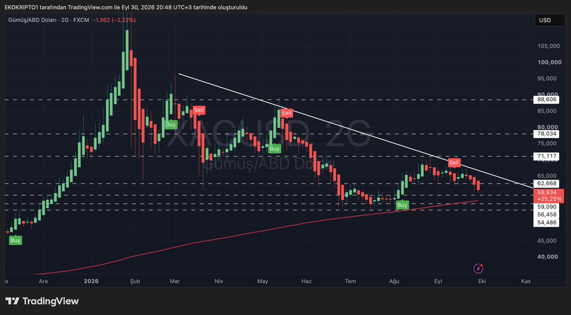
Task: Click the −1,362 (−2,22%) change value
Action: [x=114, y=20]
